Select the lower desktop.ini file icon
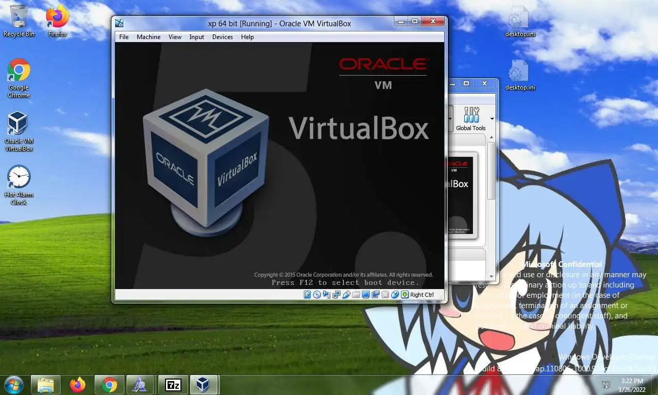The height and width of the screenshot is (395, 658). point(520,75)
